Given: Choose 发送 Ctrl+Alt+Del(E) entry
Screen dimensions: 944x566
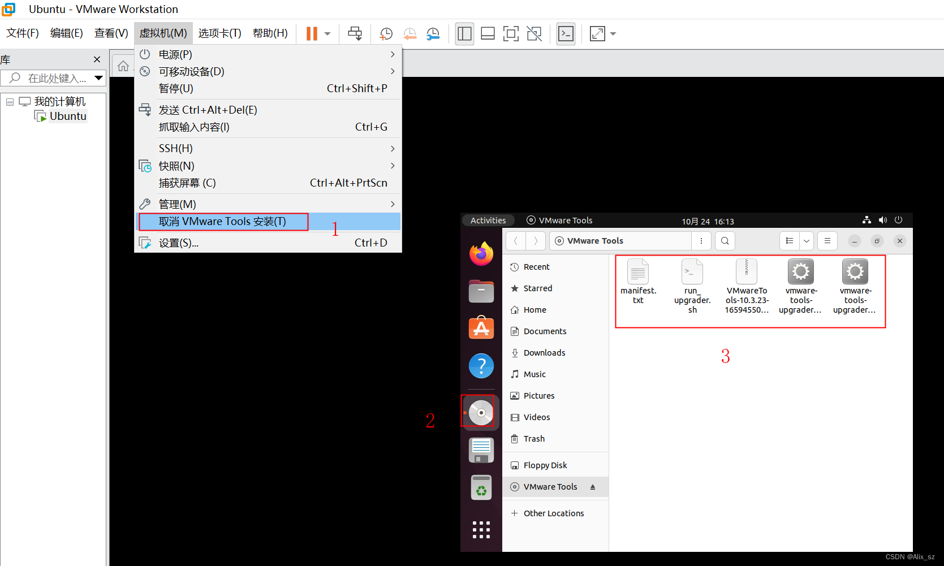Looking at the screenshot, I should pyautogui.click(x=268, y=110).
